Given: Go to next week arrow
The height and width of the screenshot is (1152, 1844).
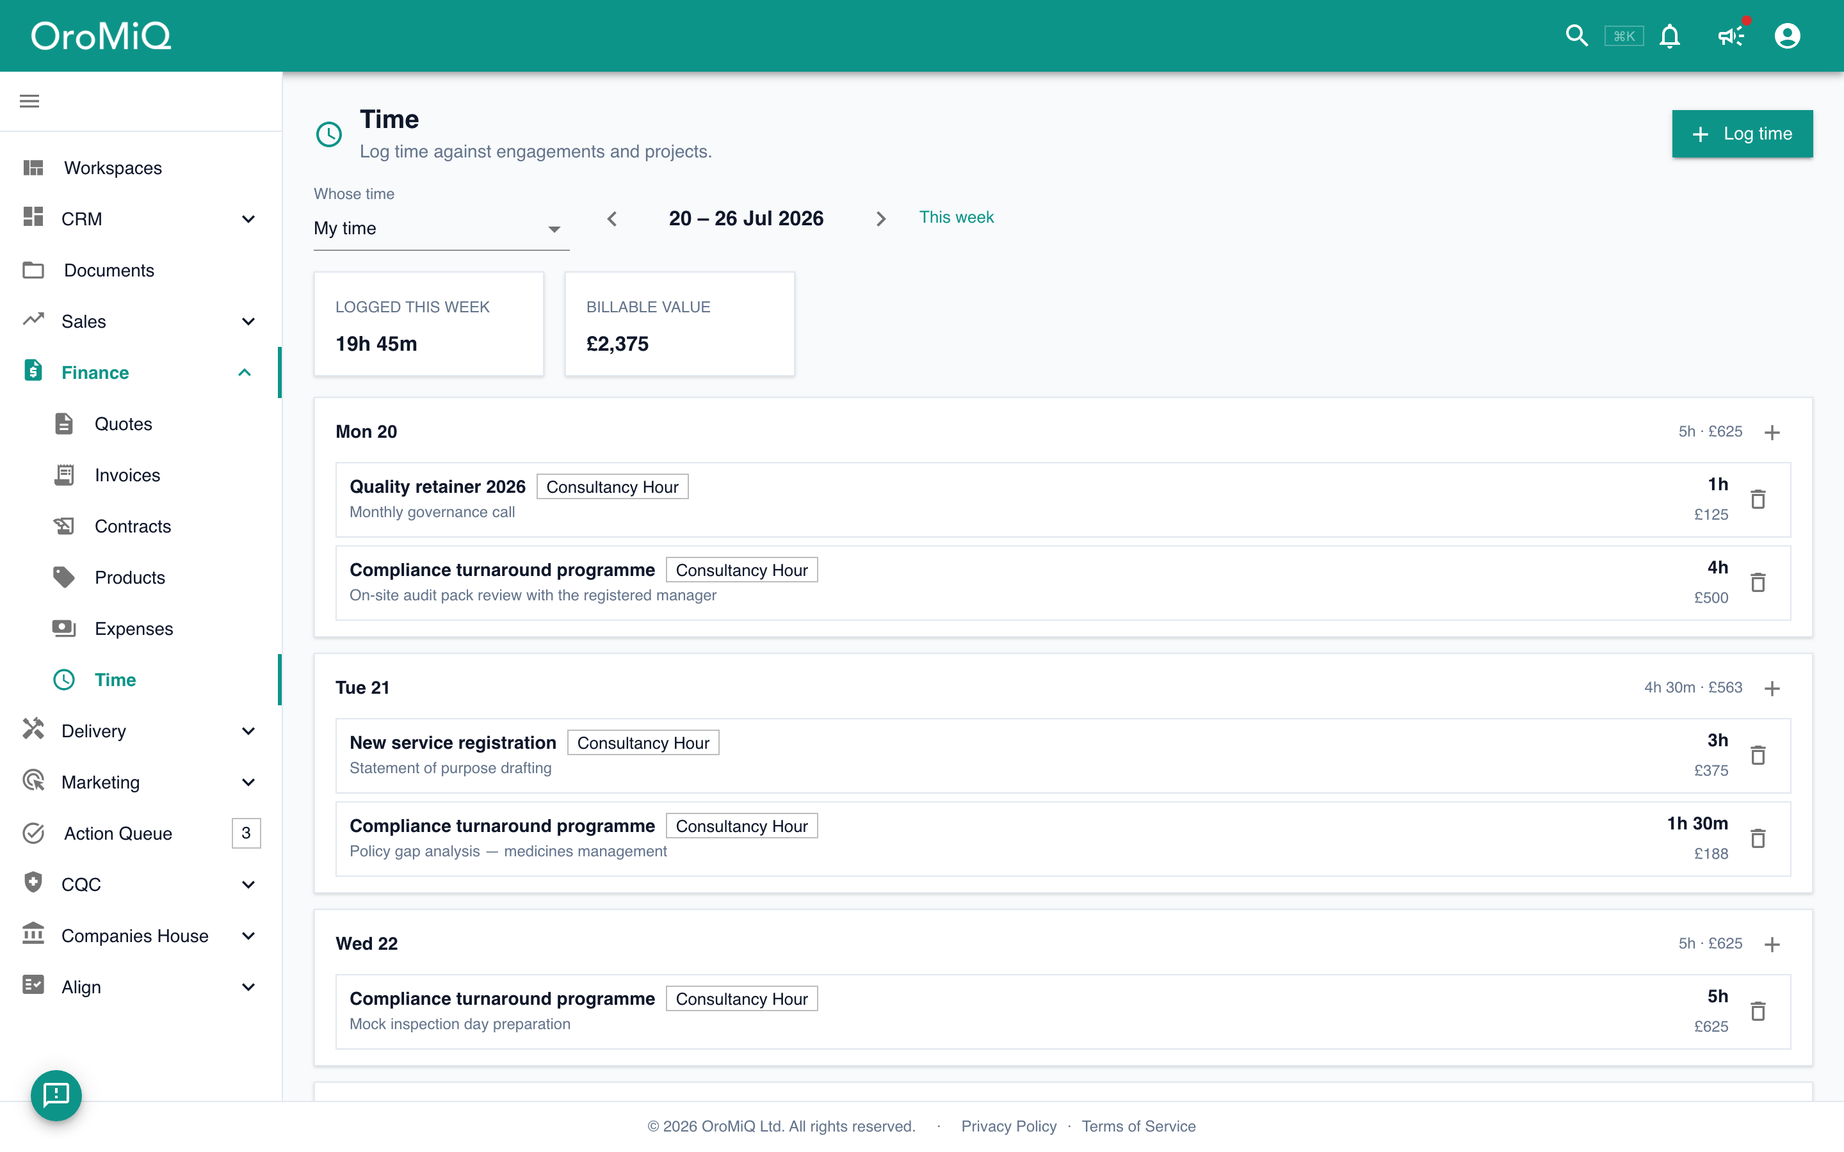Looking at the screenshot, I should coord(881,219).
